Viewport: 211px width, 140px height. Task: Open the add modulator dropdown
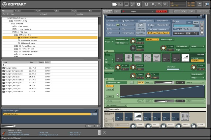(x=116, y=105)
